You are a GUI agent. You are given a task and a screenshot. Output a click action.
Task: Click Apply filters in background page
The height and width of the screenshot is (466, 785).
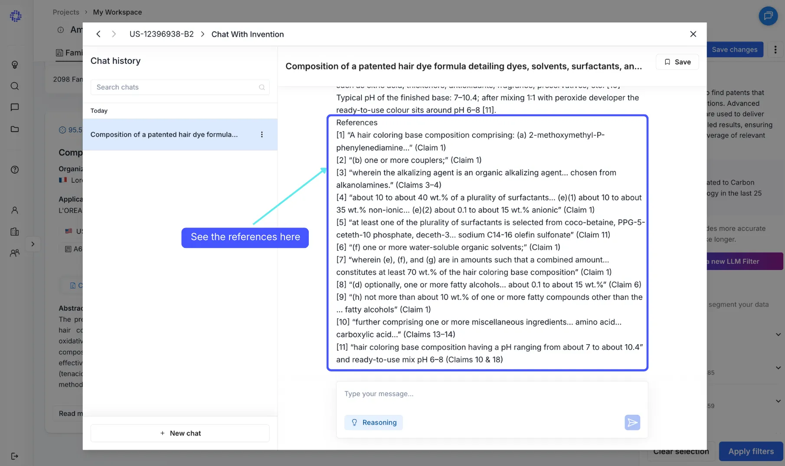click(751, 451)
